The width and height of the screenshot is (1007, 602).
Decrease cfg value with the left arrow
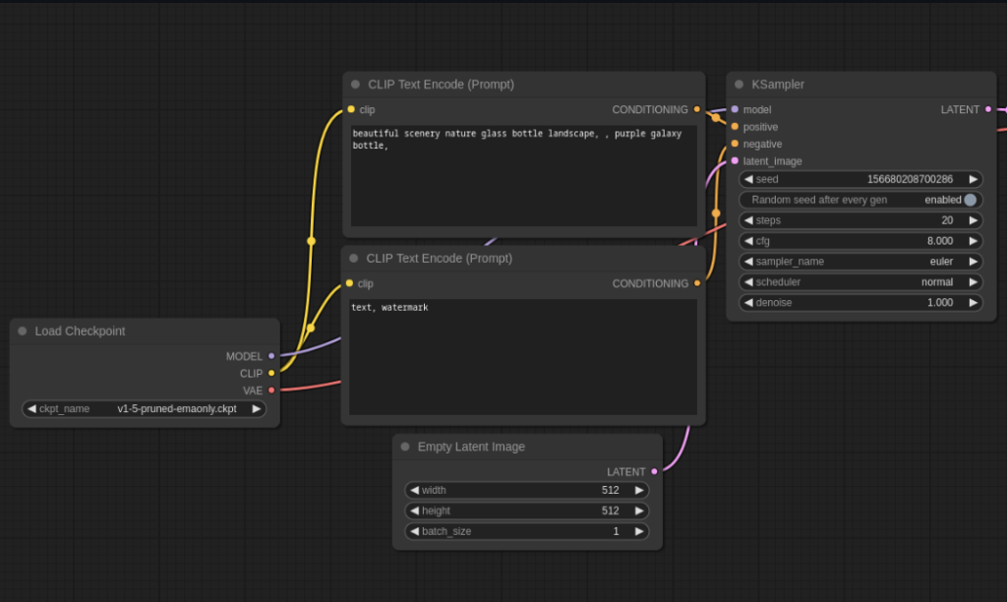coord(748,241)
